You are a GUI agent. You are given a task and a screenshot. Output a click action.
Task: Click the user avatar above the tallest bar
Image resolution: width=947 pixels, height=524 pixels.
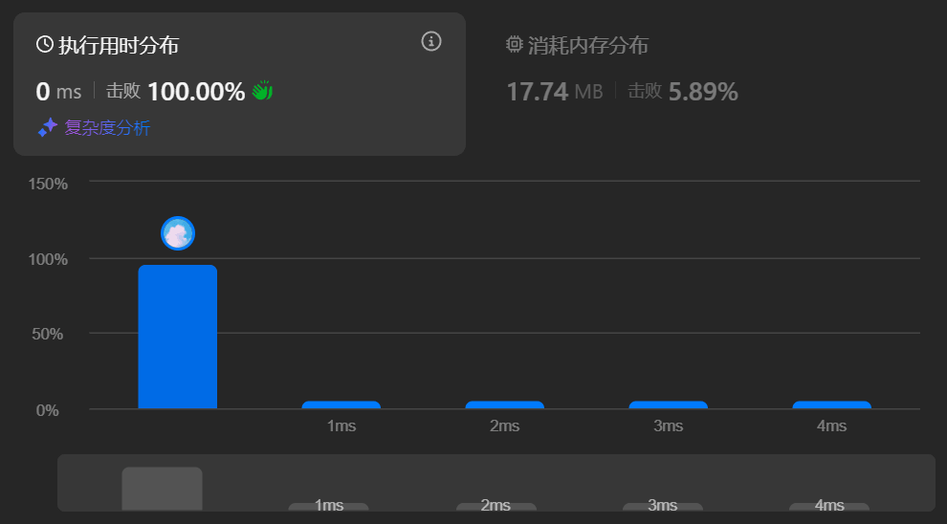click(178, 233)
